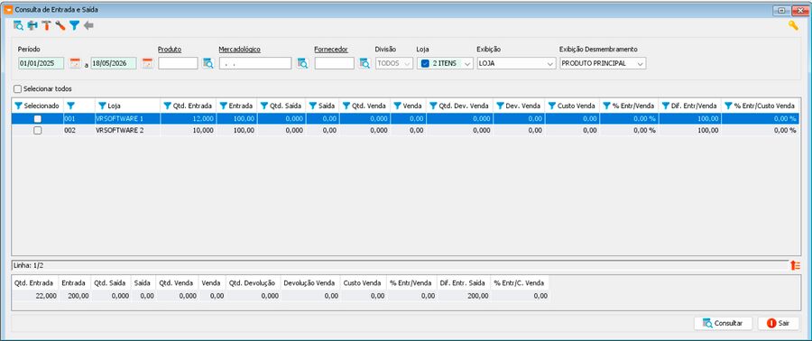
Task: Click the Produto input field
Action: [178, 63]
